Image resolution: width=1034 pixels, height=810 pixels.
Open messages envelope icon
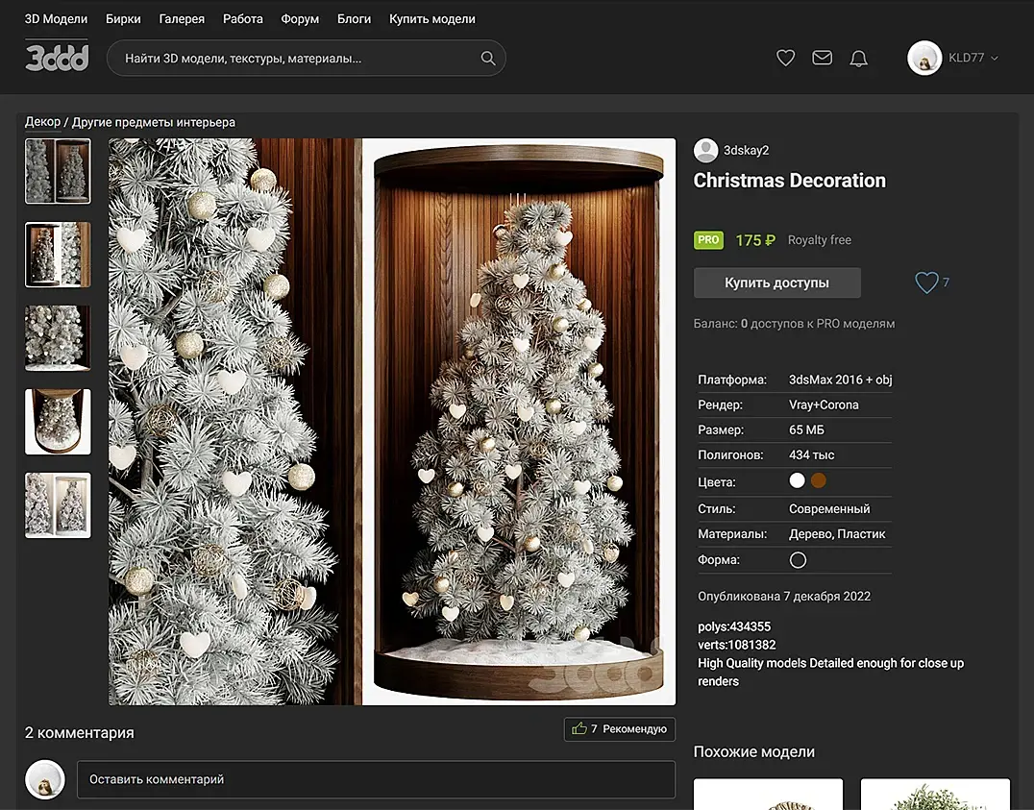[x=822, y=59]
